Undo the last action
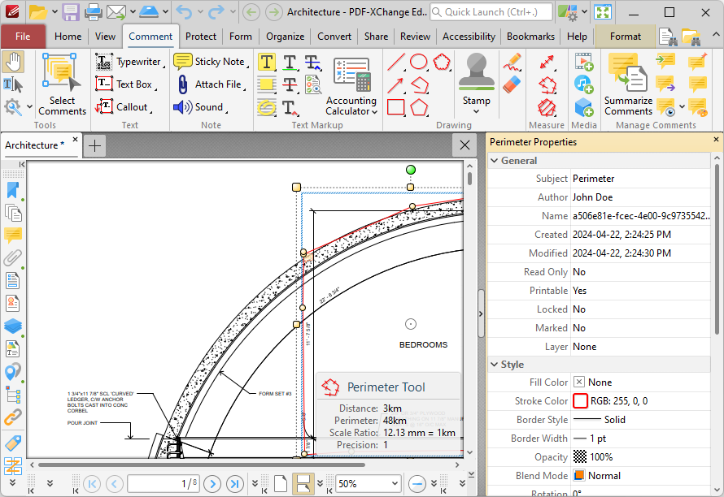The image size is (724, 497). 184,12
